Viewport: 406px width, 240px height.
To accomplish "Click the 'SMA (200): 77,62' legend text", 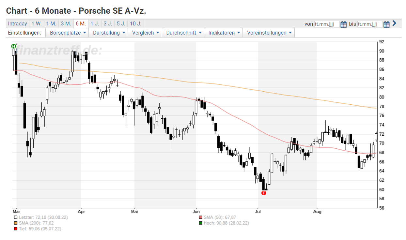I will tap(36, 223).
